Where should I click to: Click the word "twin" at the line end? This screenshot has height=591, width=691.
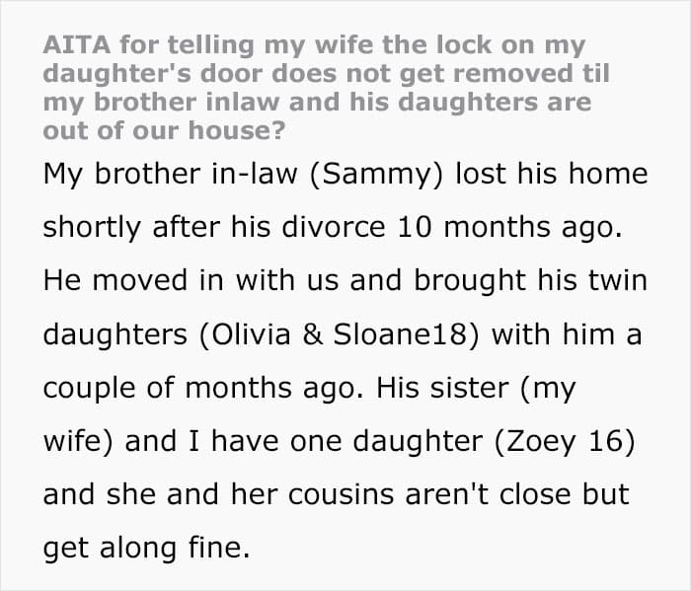click(618, 280)
